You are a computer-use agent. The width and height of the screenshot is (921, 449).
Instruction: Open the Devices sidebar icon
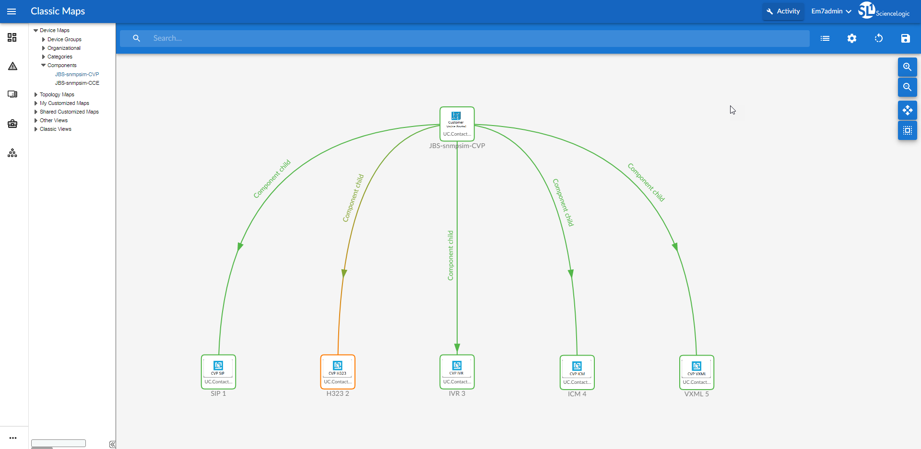[x=12, y=94]
